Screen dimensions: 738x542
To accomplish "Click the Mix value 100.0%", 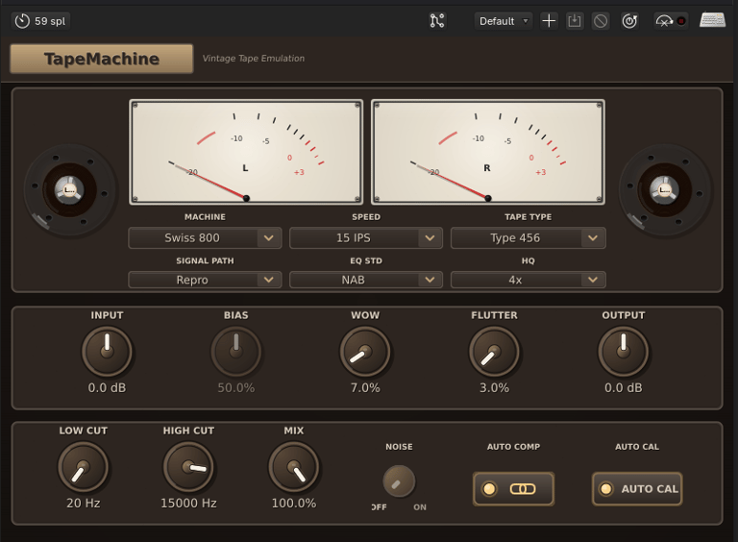I will click(294, 503).
